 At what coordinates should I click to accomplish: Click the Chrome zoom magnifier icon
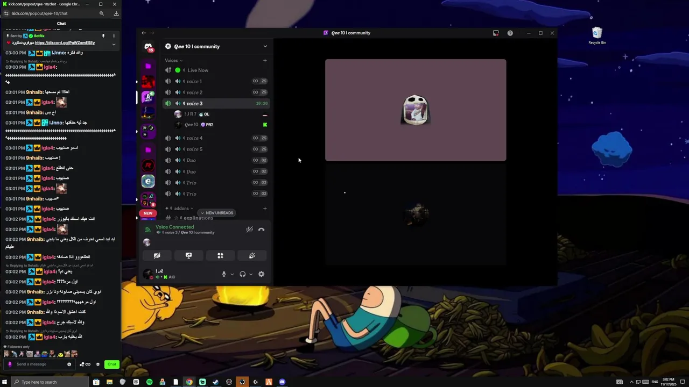point(102,13)
